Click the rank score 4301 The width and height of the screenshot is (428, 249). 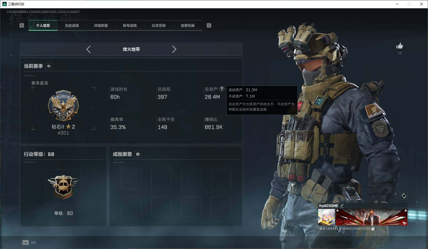click(63, 133)
